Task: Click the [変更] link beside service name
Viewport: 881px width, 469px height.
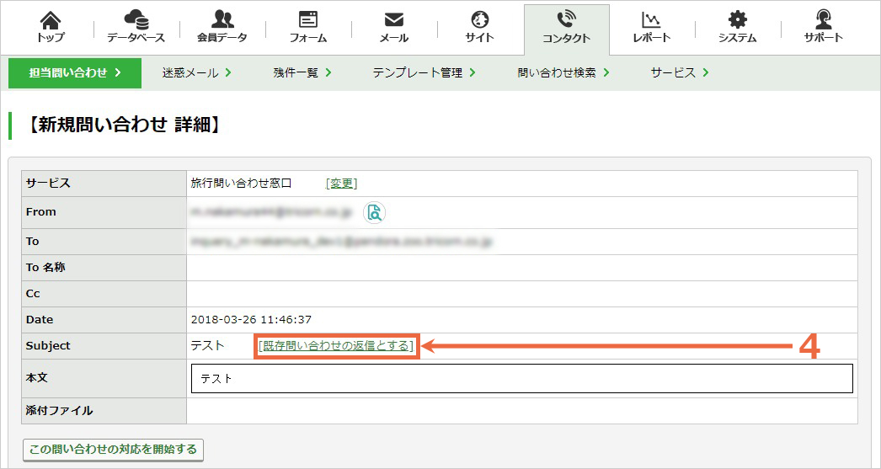Action: click(x=341, y=183)
